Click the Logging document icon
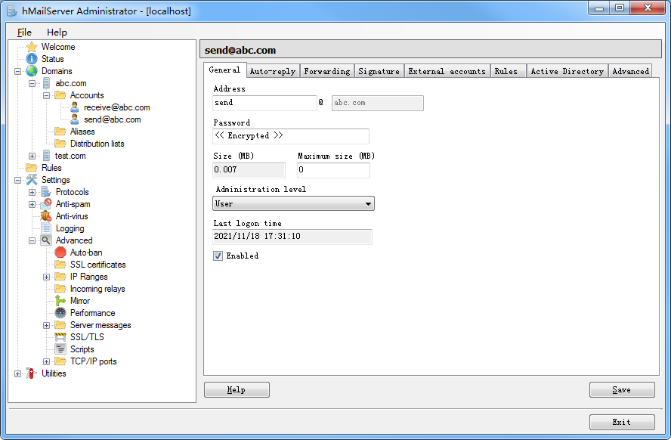 [x=46, y=228]
